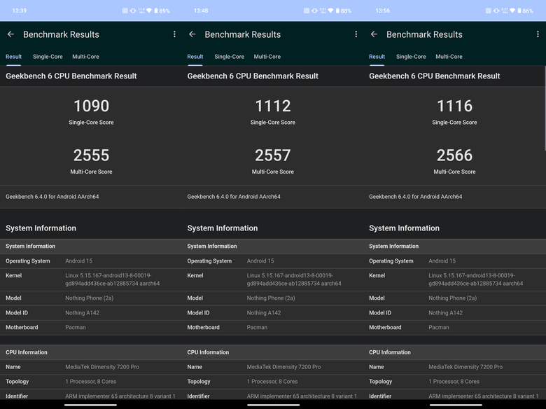Tap NFC icon in 13:48 status bar

(x=307, y=11)
